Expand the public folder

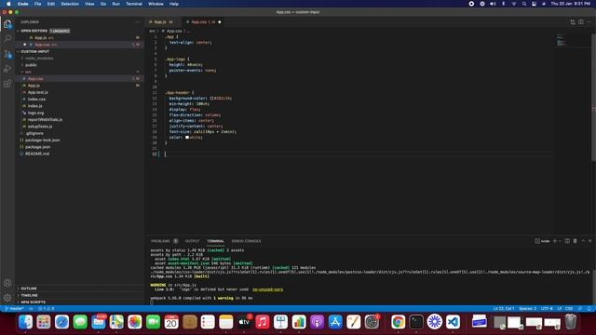[x=31, y=65]
